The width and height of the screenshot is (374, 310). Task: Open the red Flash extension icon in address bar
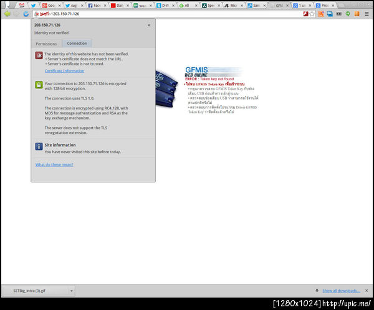(x=305, y=14)
